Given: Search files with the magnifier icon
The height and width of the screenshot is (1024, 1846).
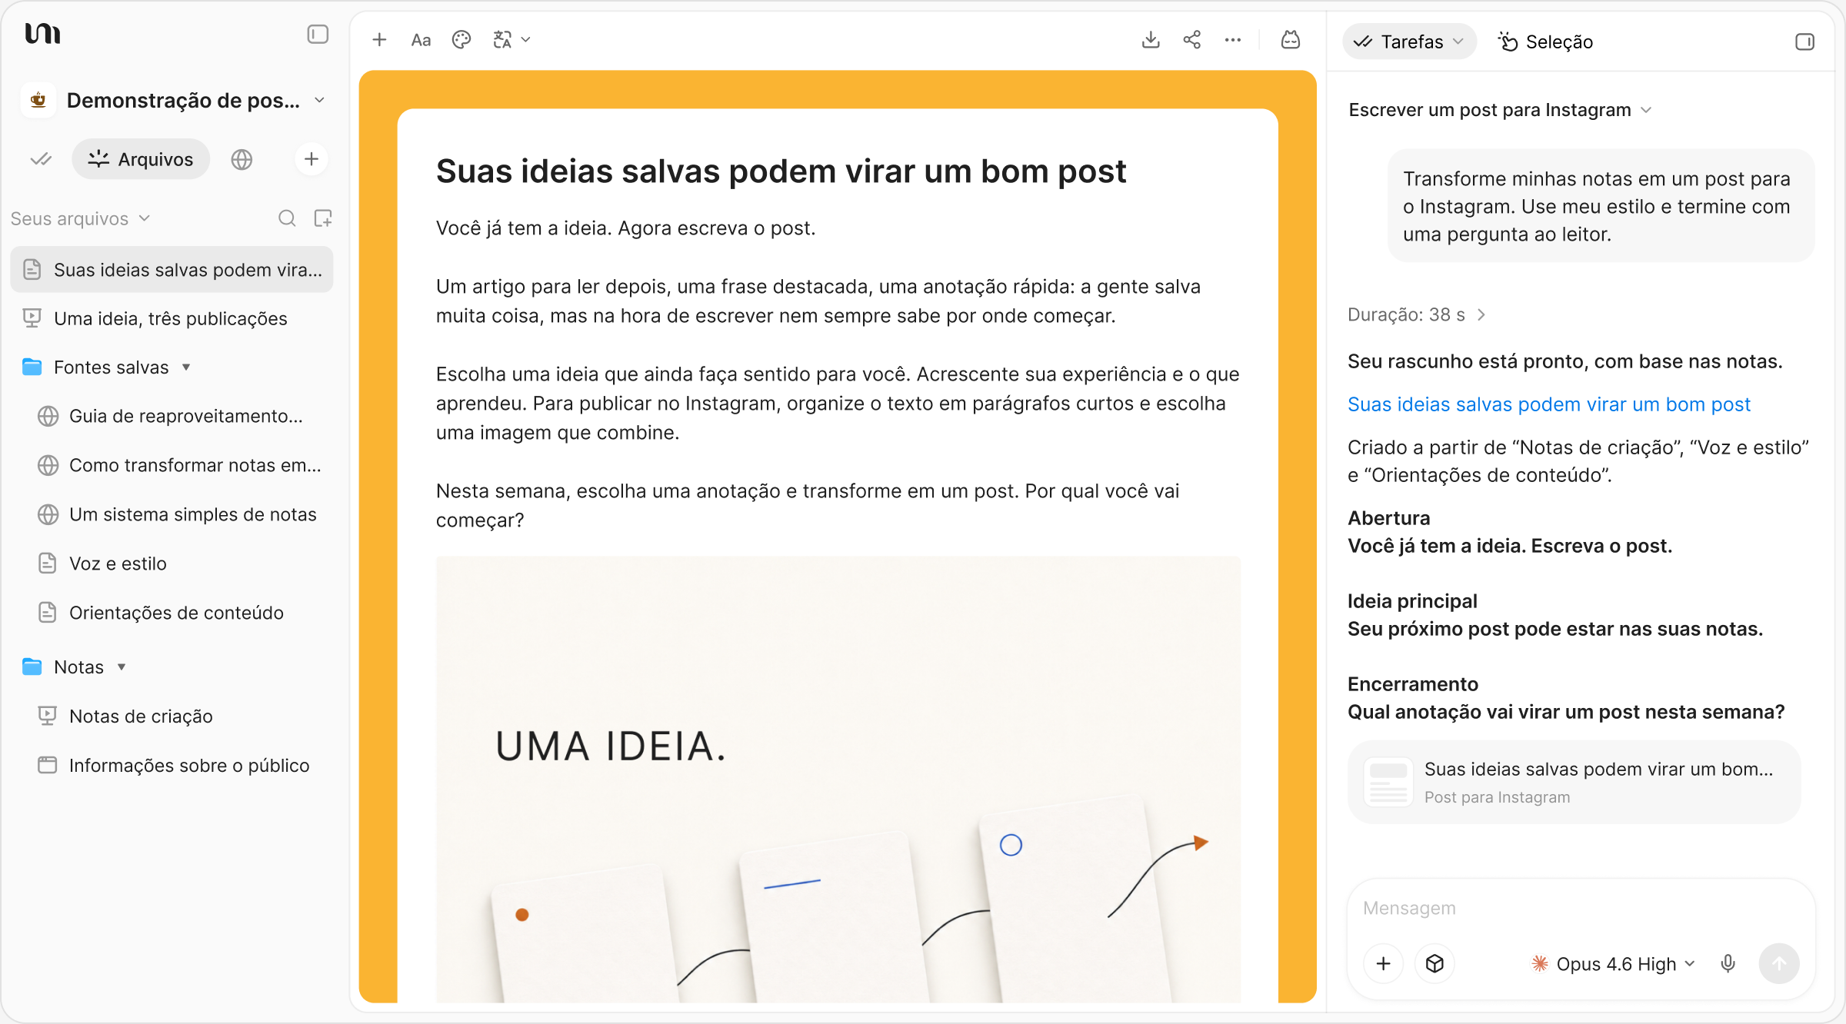Looking at the screenshot, I should tap(287, 219).
